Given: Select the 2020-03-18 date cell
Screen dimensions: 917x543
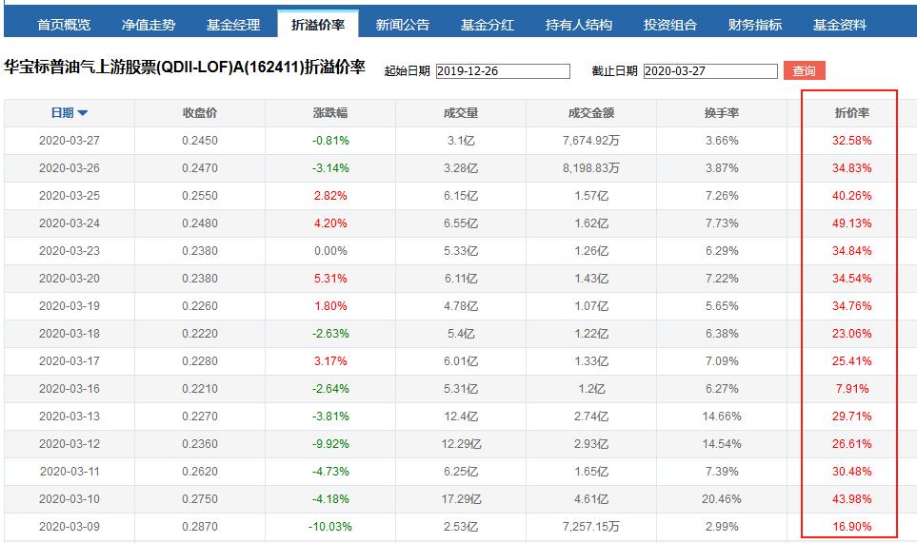Looking at the screenshot, I should (70, 334).
